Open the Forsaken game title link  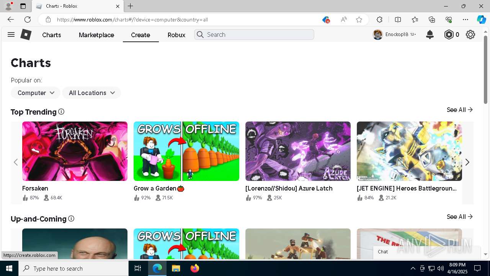point(35,188)
